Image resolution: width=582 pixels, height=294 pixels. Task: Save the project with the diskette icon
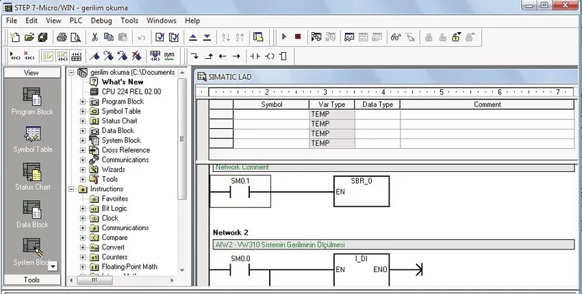pyautogui.click(x=42, y=37)
